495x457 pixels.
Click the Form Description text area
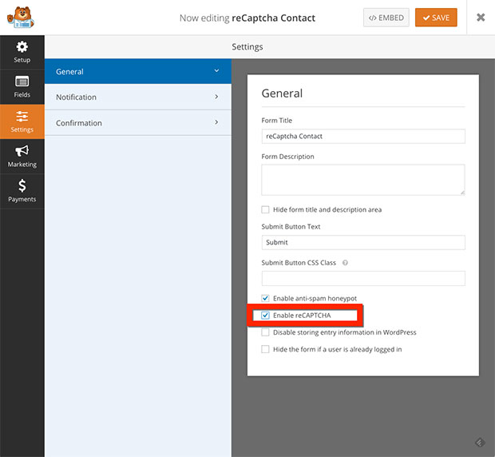(x=363, y=180)
